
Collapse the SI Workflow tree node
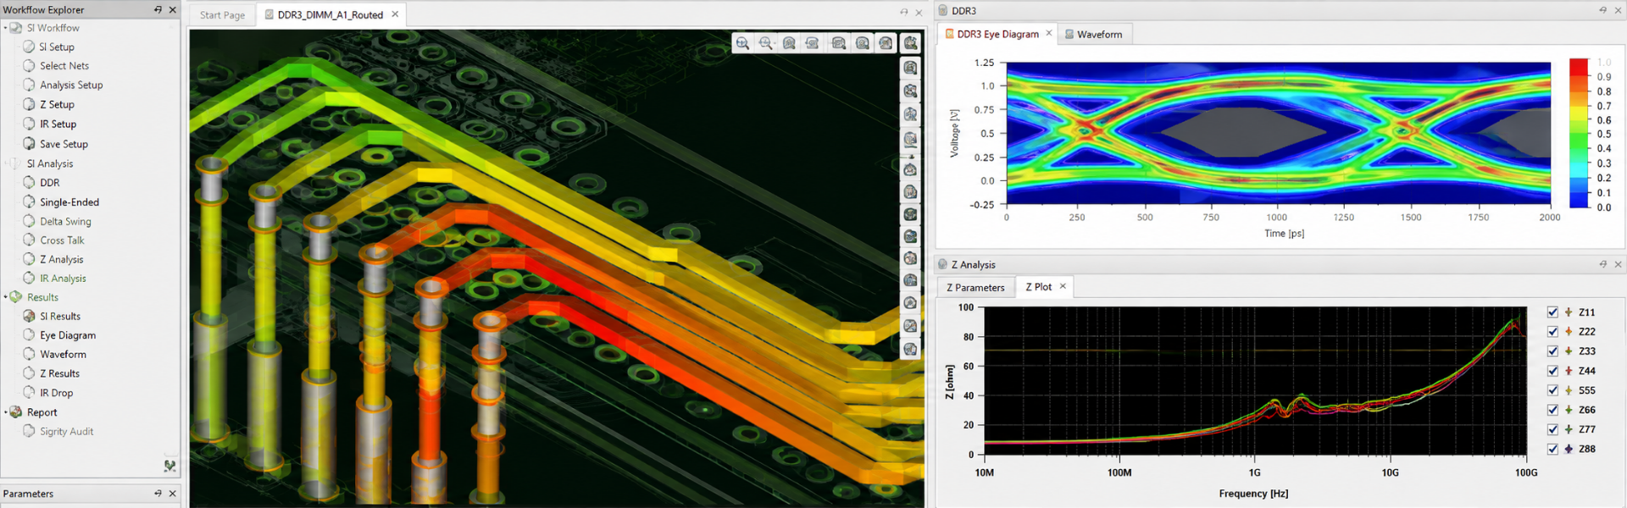(x=5, y=28)
